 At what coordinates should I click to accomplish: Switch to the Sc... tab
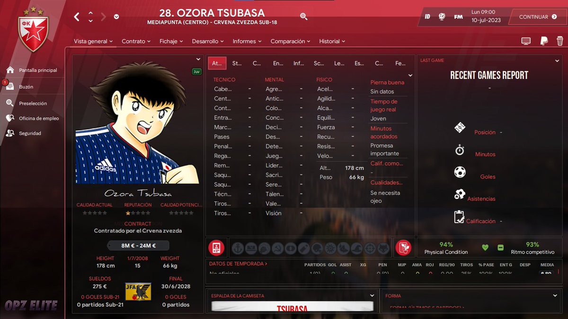click(319, 63)
